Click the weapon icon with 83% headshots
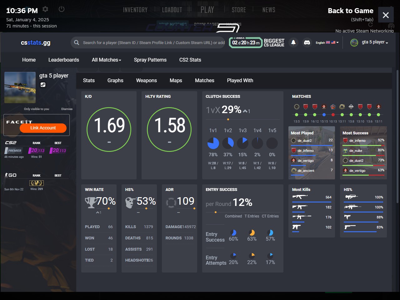 [x=350, y=227]
